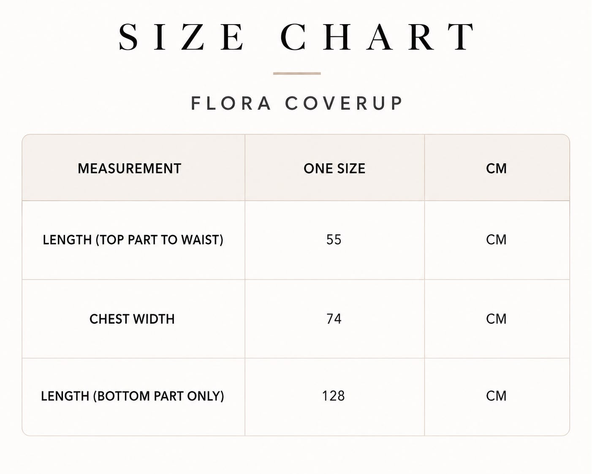
Task: Click the ONE SIZE column header
Action: (x=334, y=169)
